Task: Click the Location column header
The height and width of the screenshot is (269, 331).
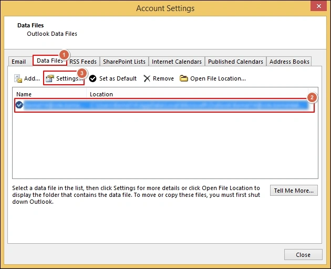Action: 197,94
